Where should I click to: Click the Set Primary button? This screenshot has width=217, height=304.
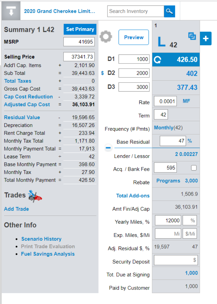[80, 29]
